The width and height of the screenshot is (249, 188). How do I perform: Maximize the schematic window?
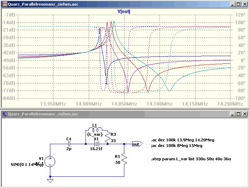[238, 114]
